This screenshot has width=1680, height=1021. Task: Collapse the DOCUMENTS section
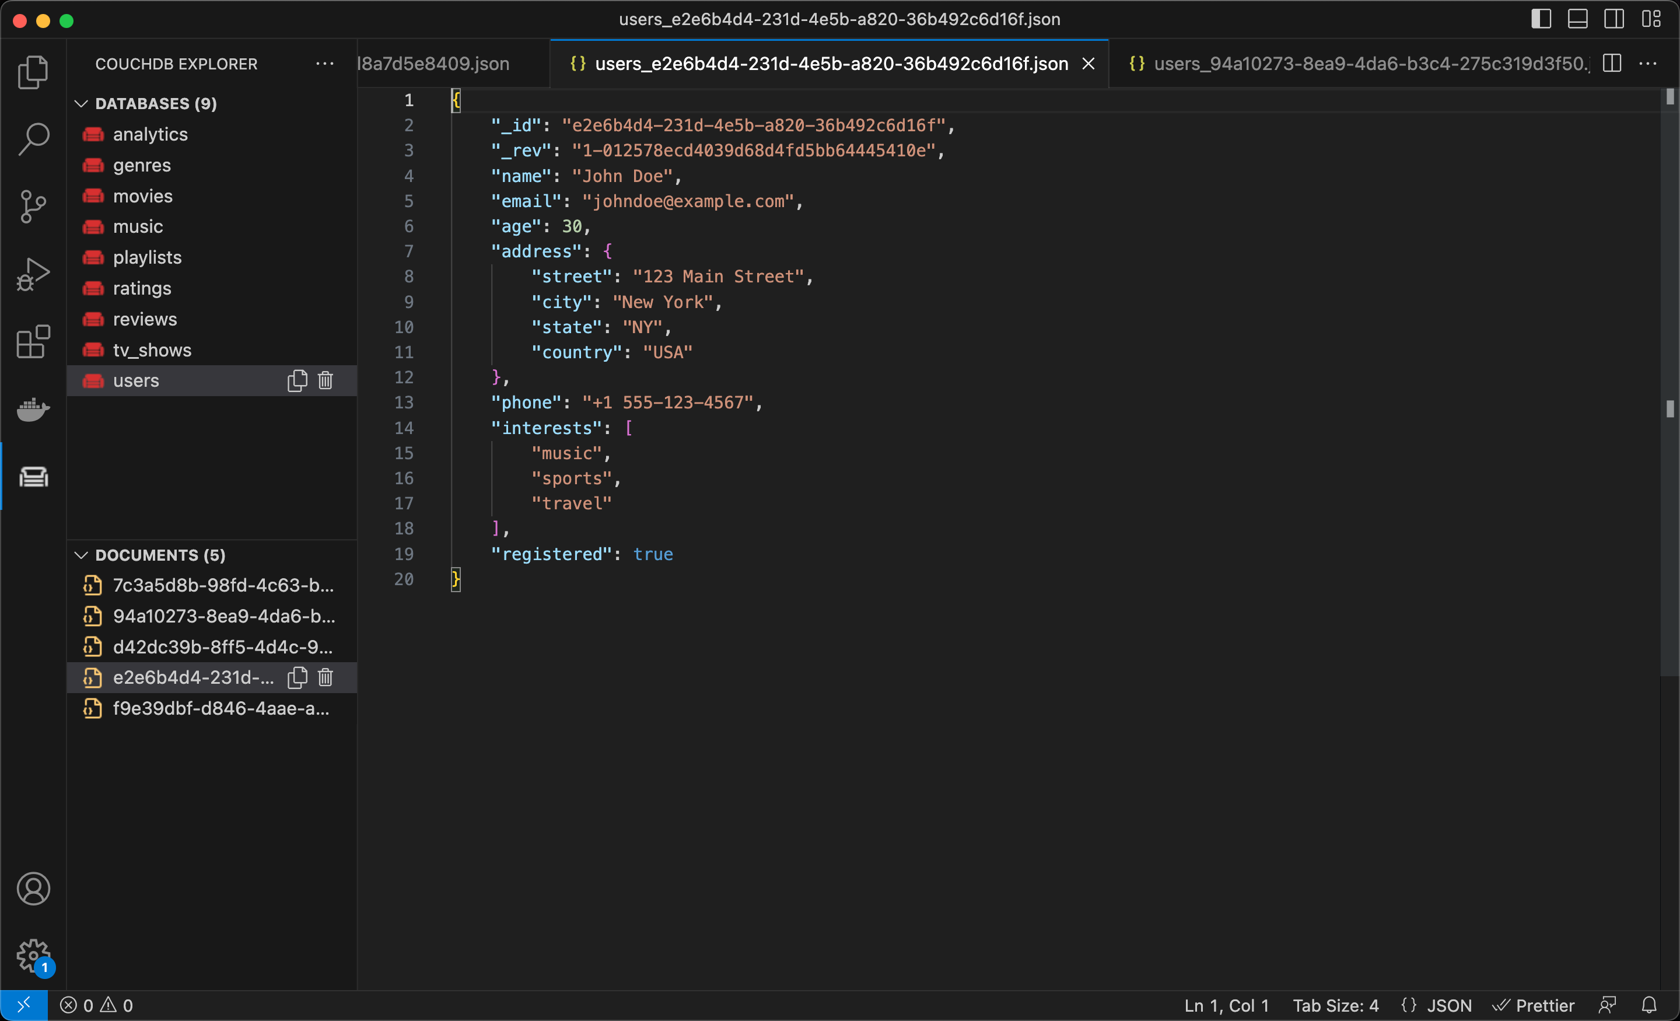81,554
